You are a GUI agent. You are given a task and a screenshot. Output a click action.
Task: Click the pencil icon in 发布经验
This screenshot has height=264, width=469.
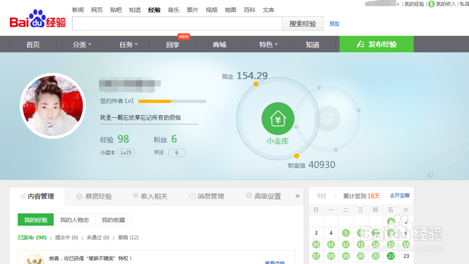360,44
